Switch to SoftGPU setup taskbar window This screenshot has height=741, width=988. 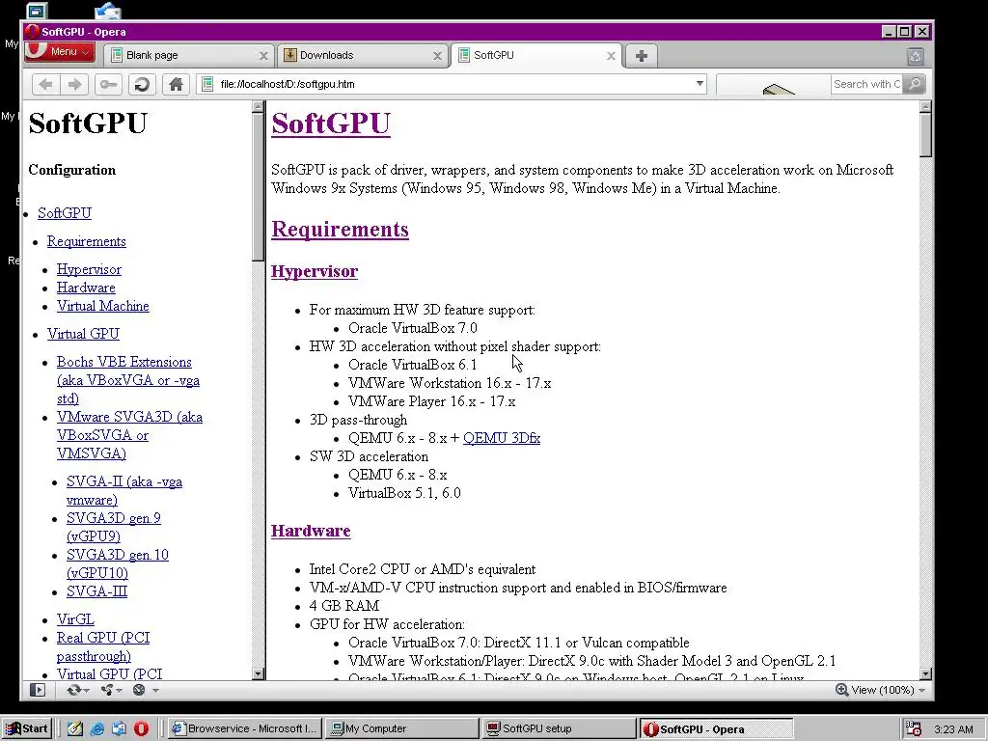pyautogui.click(x=560, y=729)
